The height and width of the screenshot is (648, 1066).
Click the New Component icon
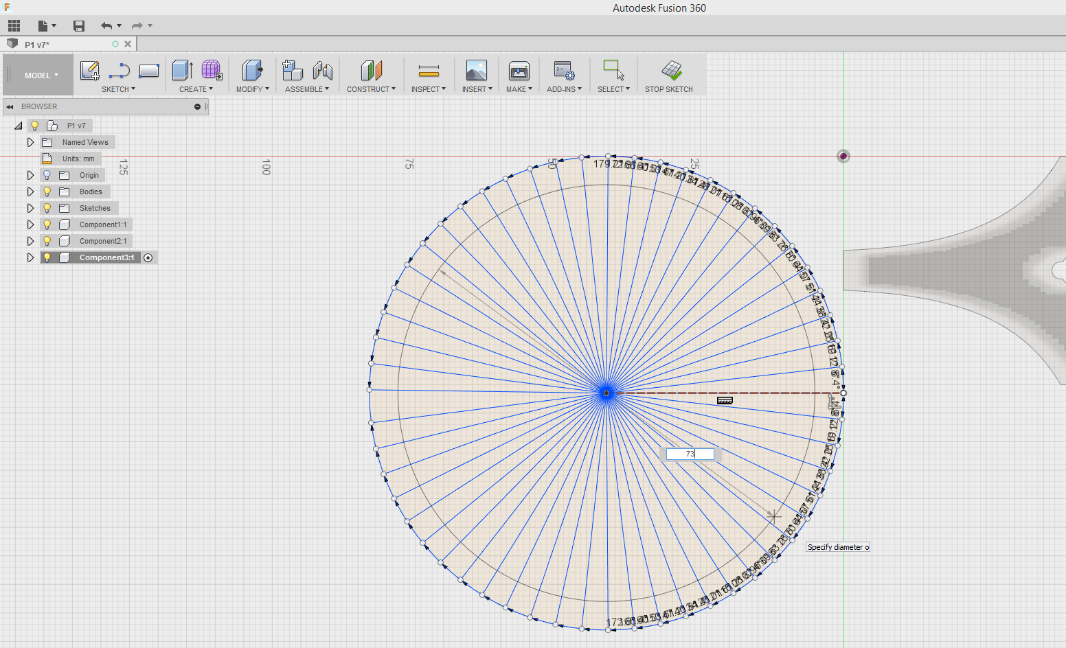[x=293, y=71]
